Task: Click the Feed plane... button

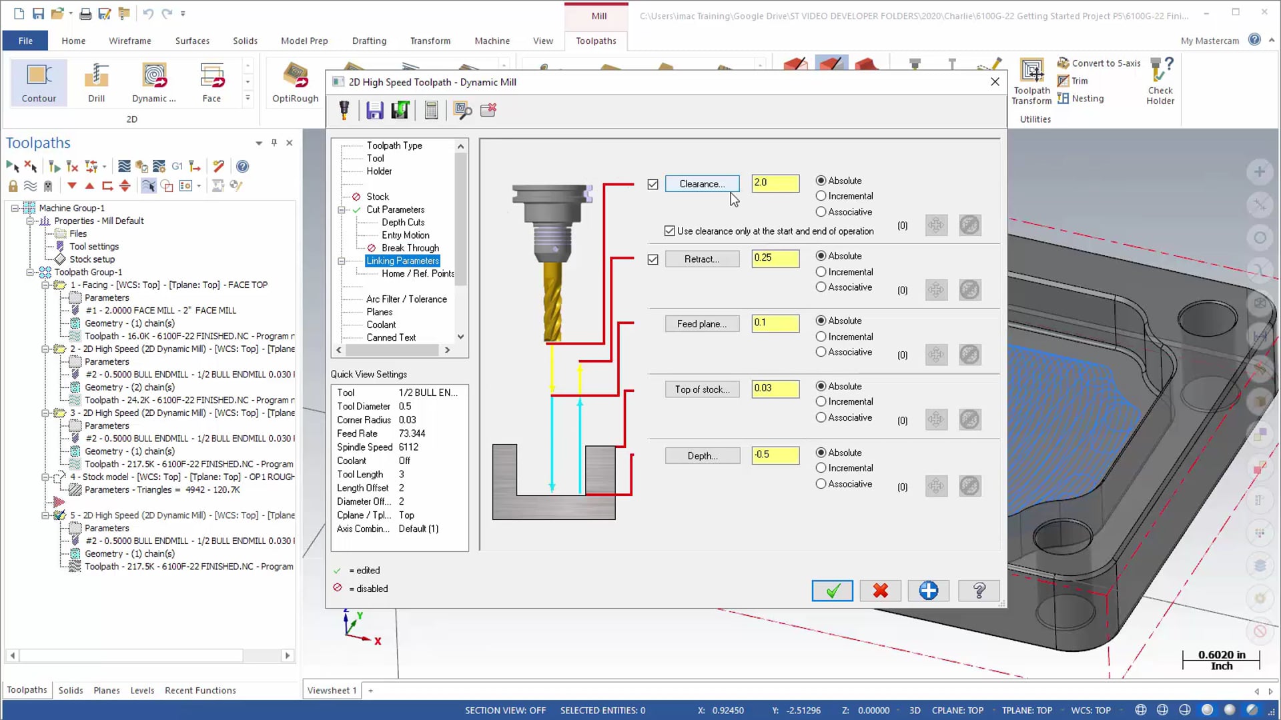Action: coord(702,324)
